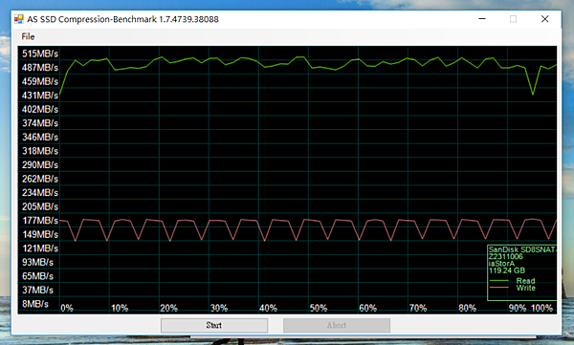
Task: Minimize the benchmark window
Action: pyautogui.click(x=482, y=19)
